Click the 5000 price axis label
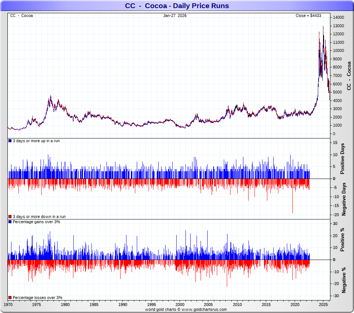The height and width of the screenshot is (313, 354). [337, 92]
